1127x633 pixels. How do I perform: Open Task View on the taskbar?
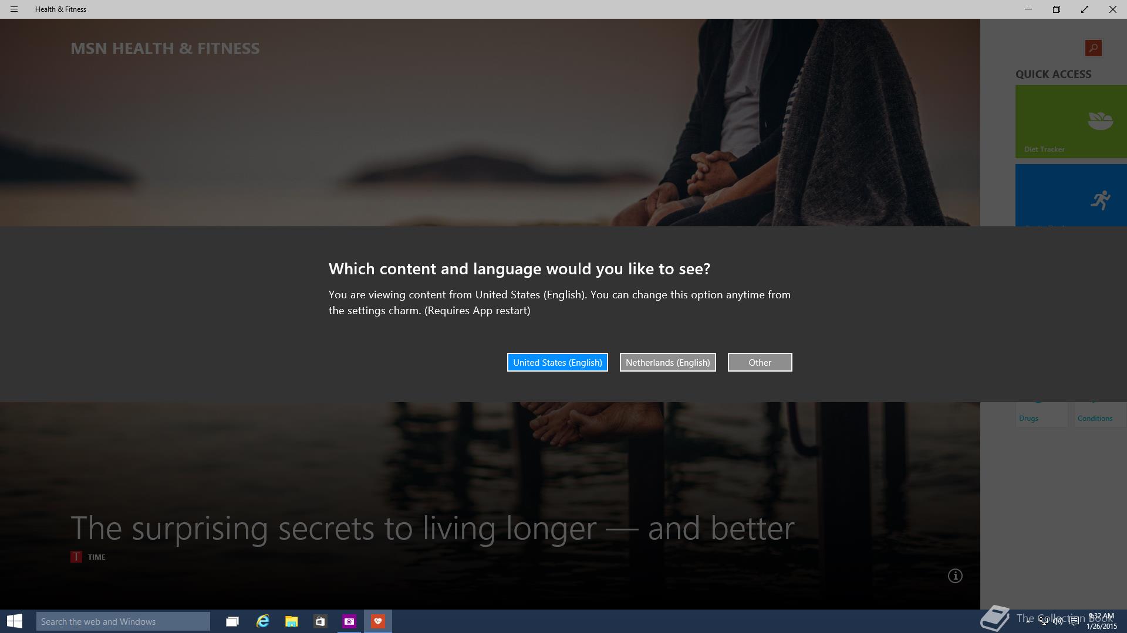point(232,621)
